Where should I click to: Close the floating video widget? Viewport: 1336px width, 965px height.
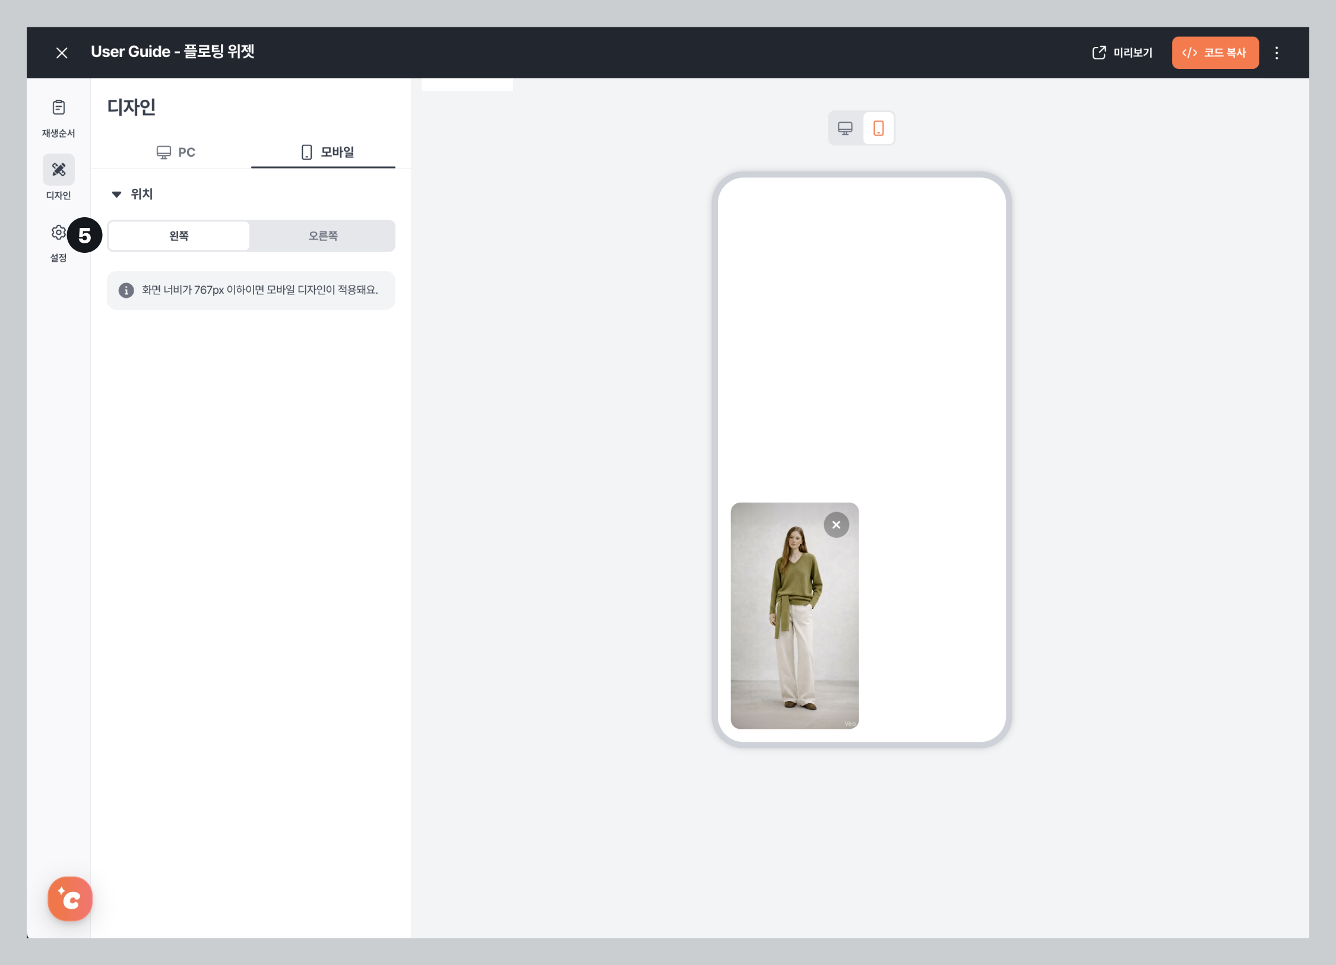tap(836, 525)
